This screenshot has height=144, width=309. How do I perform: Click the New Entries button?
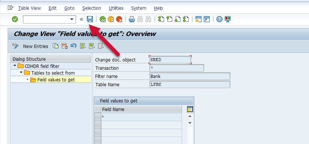36,46
